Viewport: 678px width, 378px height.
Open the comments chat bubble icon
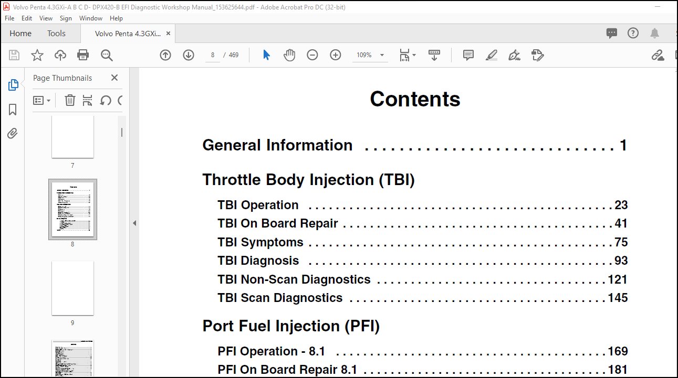[x=612, y=33]
